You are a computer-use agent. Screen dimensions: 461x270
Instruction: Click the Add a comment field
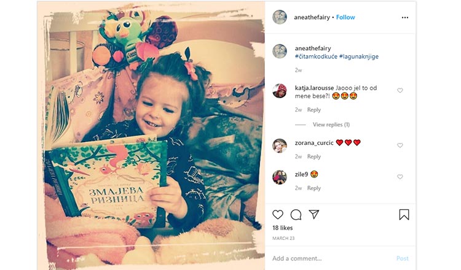click(332, 258)
